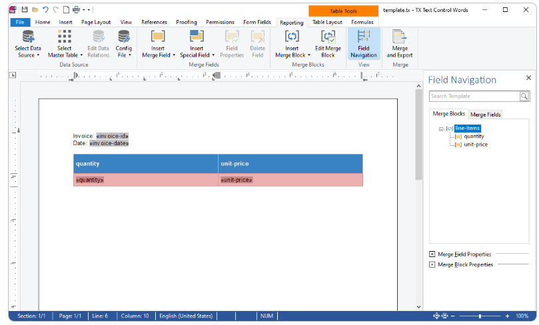Click Insert Merge Block

(x=292, y=44)
